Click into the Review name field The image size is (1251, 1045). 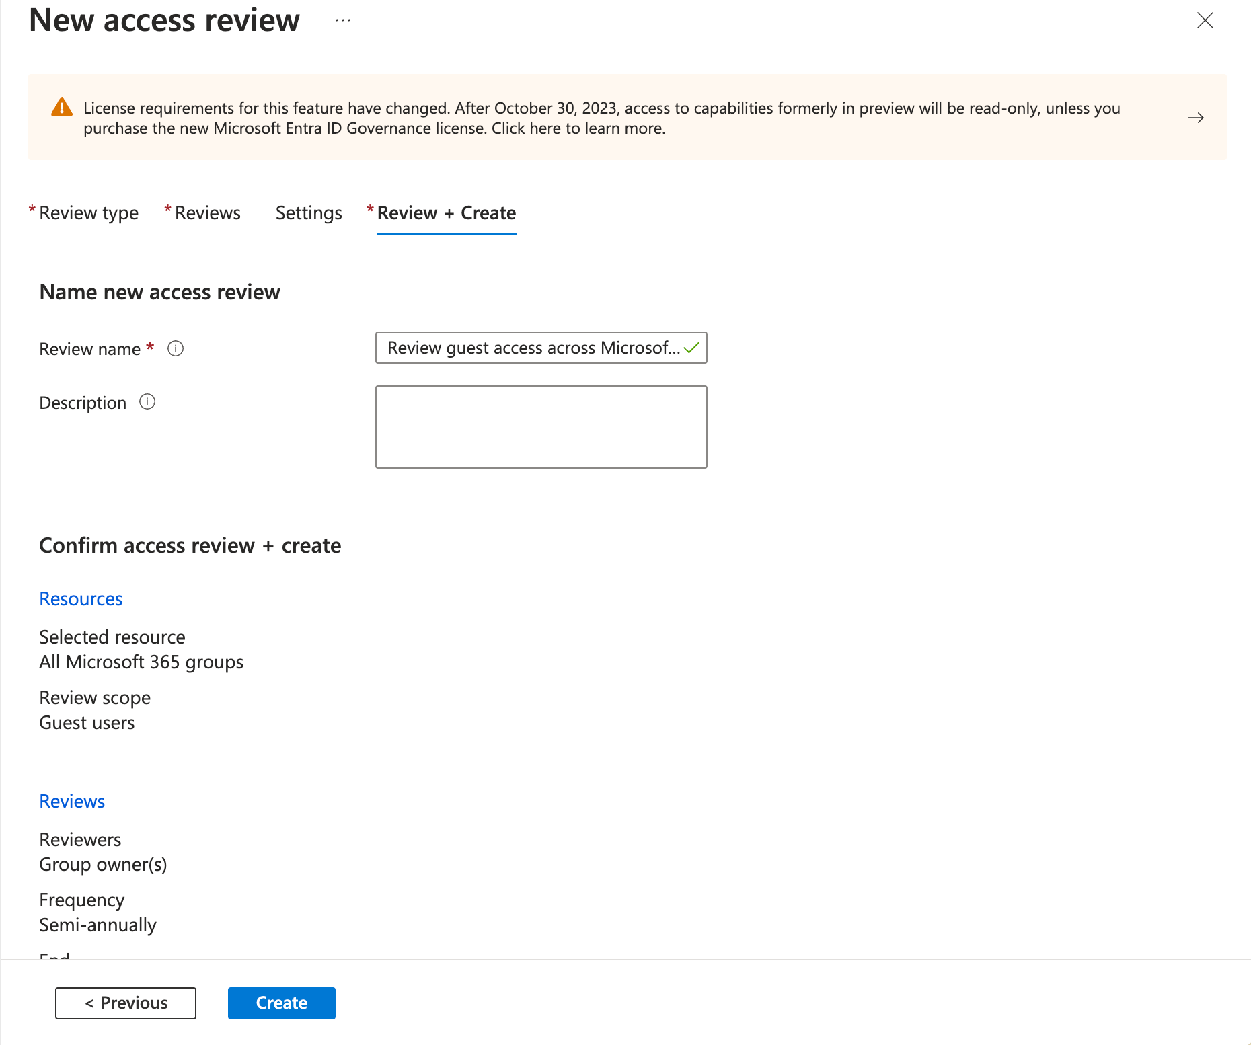pyautogui.click(x=531, y=348)
